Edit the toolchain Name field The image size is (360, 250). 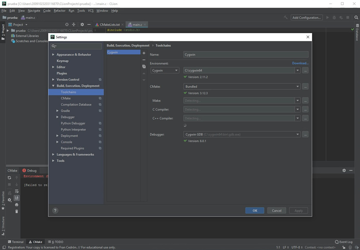click(x=246, y=55)
